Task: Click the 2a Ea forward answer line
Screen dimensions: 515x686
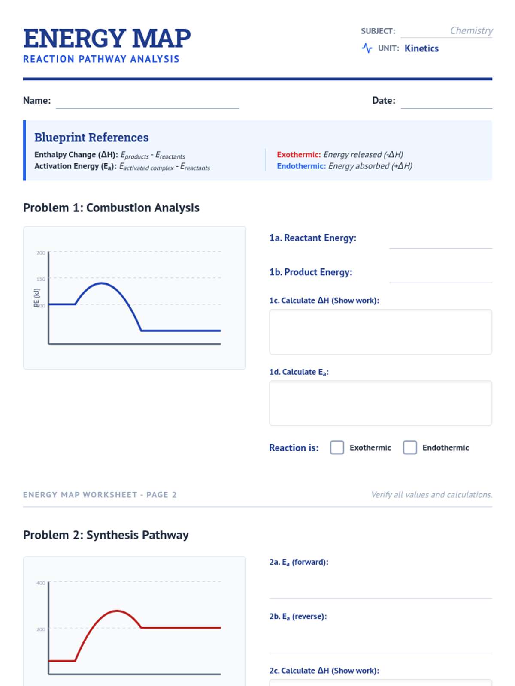Action: click(380, 587)
